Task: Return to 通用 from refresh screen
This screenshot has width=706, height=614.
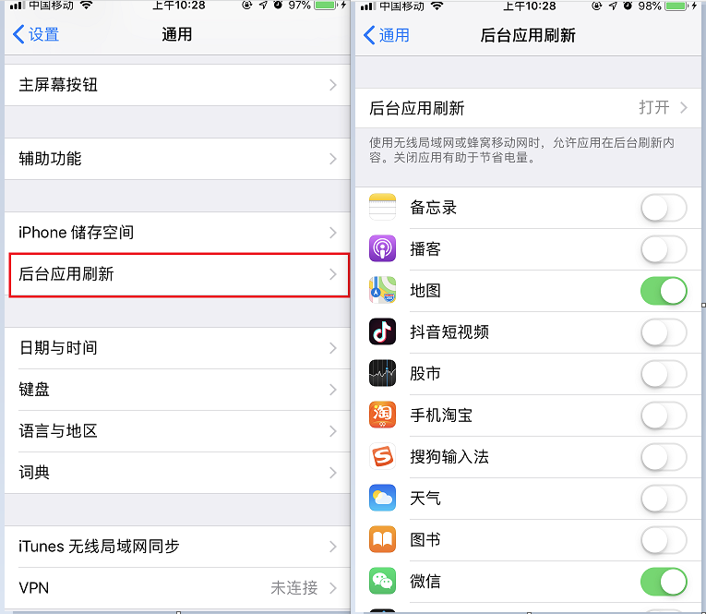Action: coord(387,35)
